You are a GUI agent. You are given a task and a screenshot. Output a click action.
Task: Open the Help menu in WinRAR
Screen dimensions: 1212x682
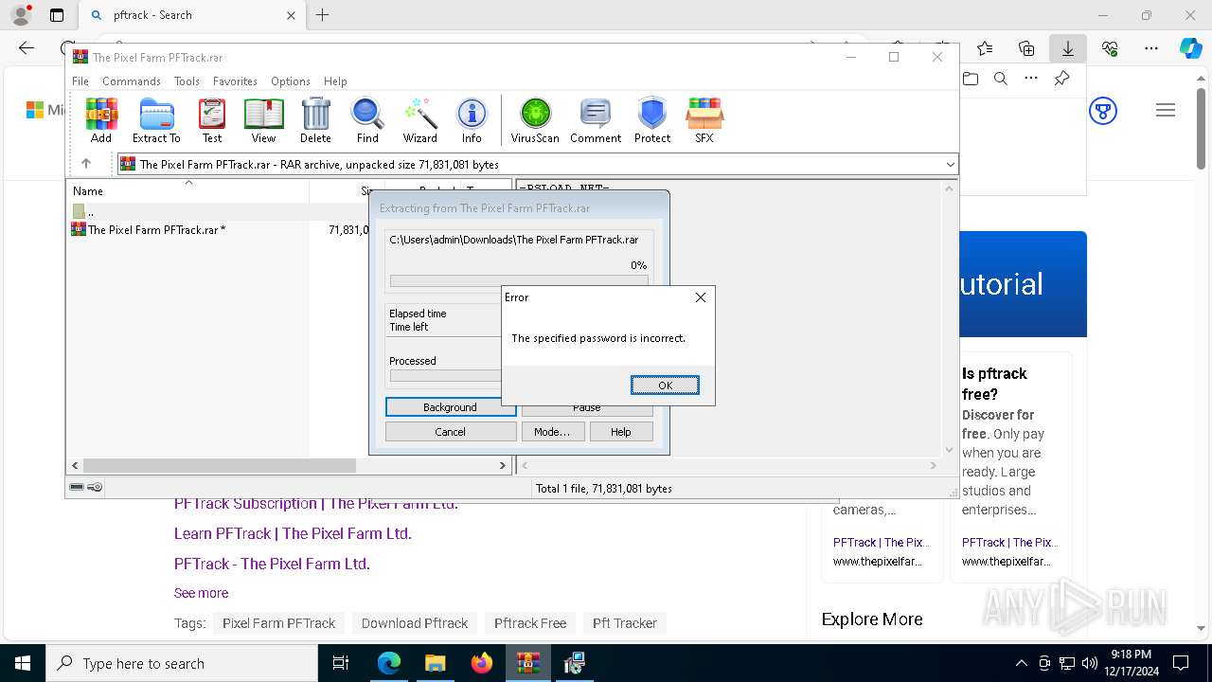(x=335, y=81)
